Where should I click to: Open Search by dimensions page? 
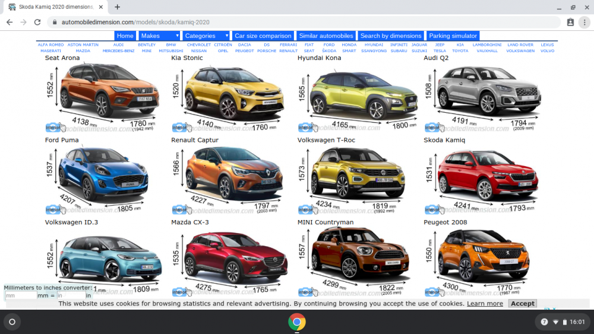(x=391, y=36)
